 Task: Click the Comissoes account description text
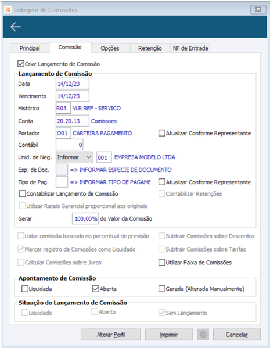tap(104, 121)
